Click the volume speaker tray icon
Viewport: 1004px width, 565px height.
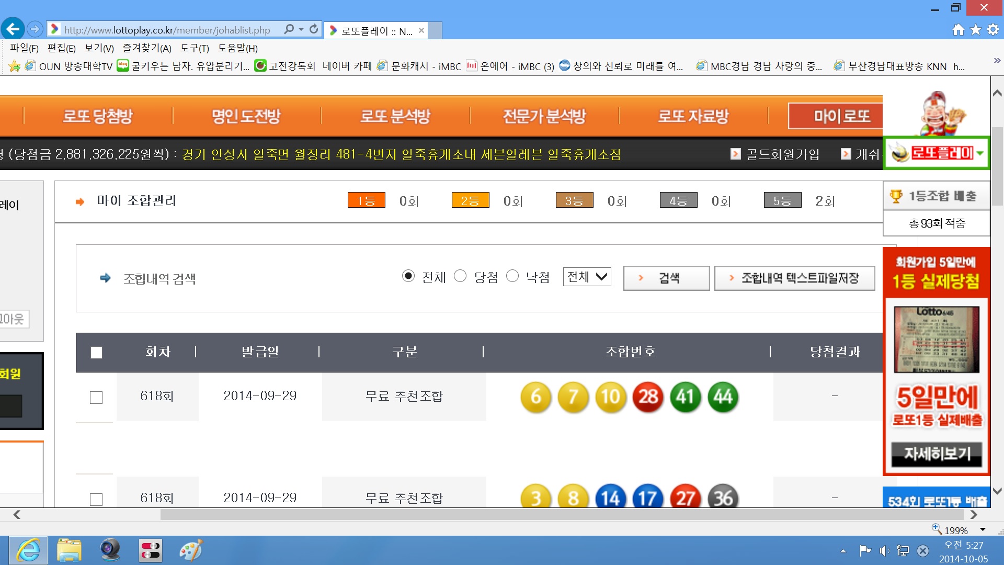tap(884, 550)
